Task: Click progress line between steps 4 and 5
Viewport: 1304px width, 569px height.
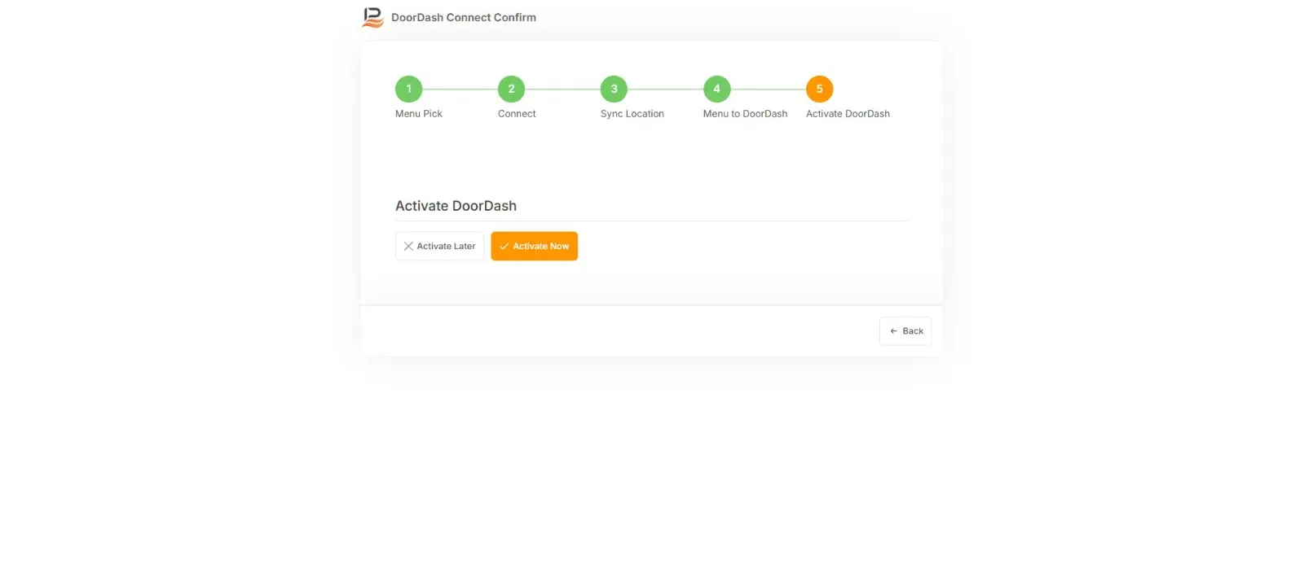Action: [x=768, y=89]
